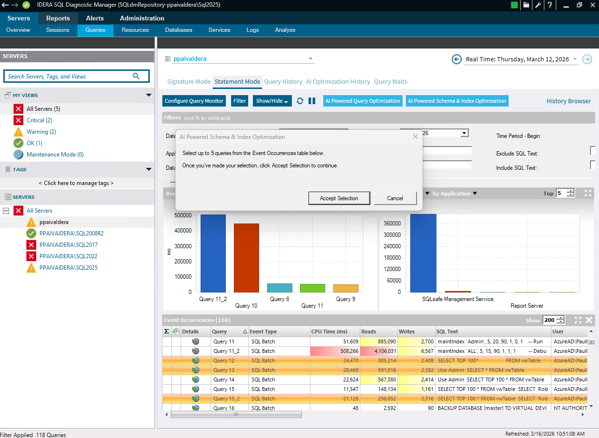Switch to Query Waits tab
The image size is (599, 438).
[391, 81]
